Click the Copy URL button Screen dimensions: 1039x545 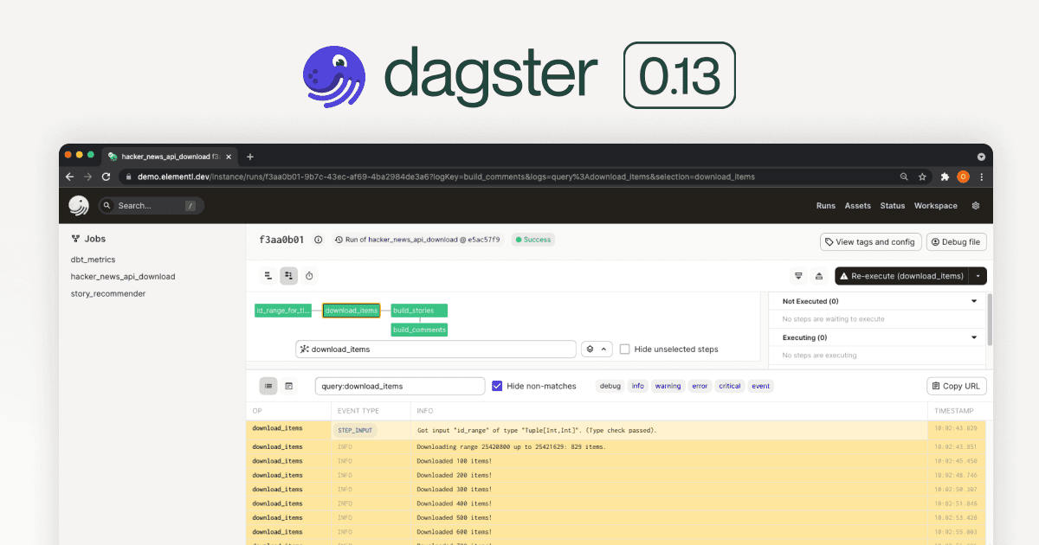click(x=957, y=386)
